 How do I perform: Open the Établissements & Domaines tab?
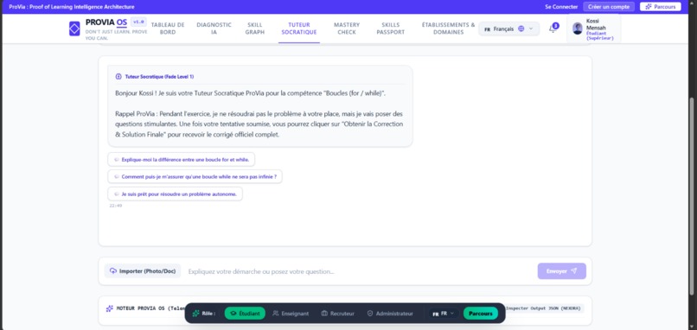(448, 29)
